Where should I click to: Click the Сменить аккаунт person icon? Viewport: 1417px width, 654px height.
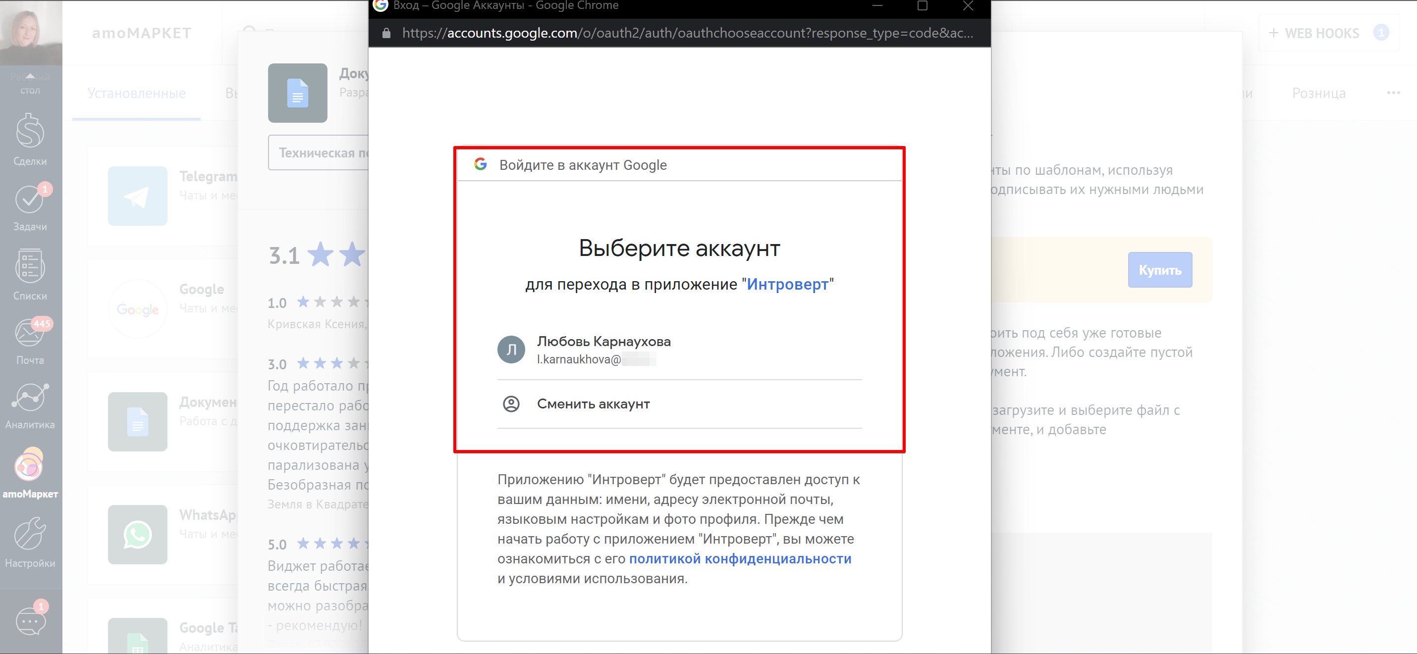[511, 404]
